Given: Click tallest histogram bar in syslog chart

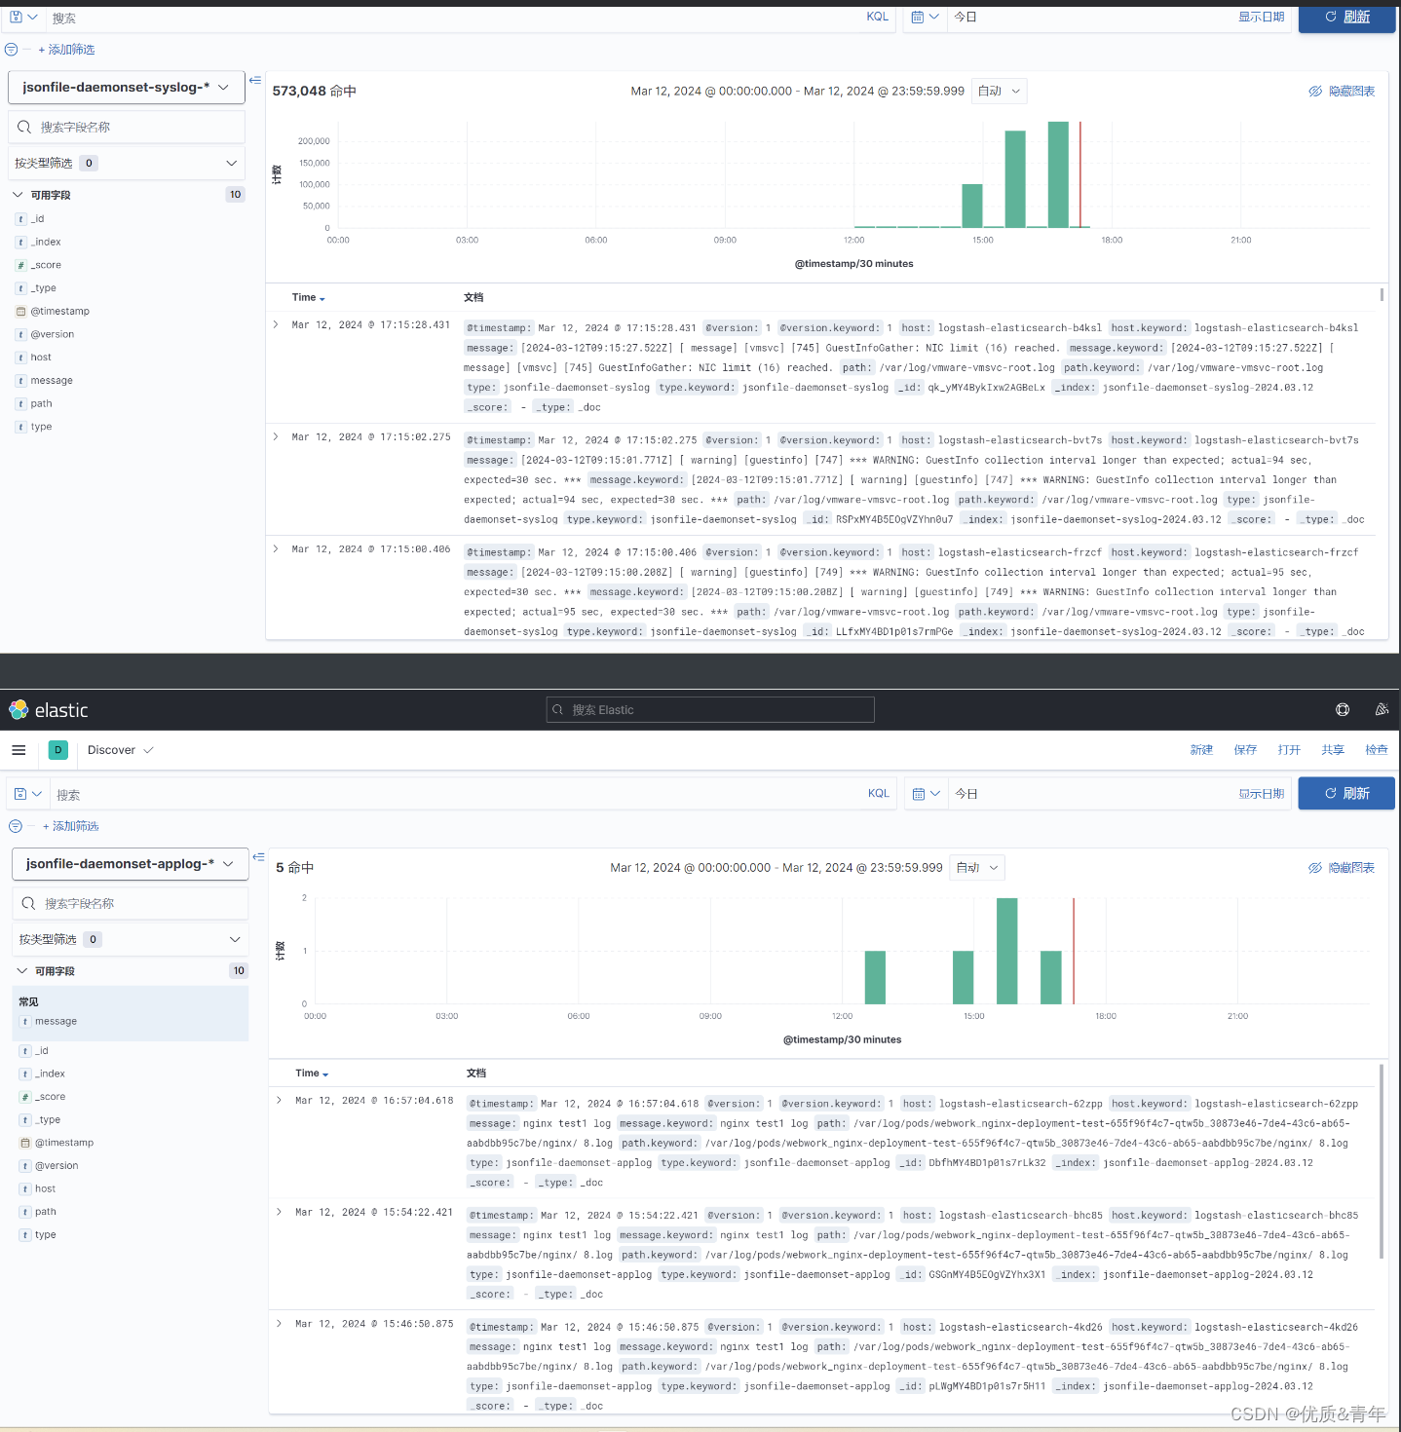Looking at the screenshot, I should pyautogui.click(x=1058, y=174).
